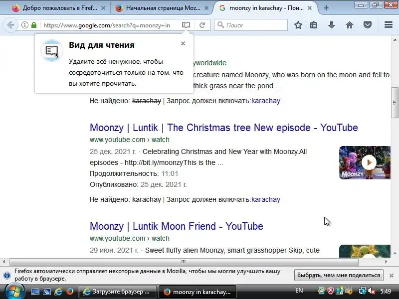Click the video duration '11:01' text

170,173
